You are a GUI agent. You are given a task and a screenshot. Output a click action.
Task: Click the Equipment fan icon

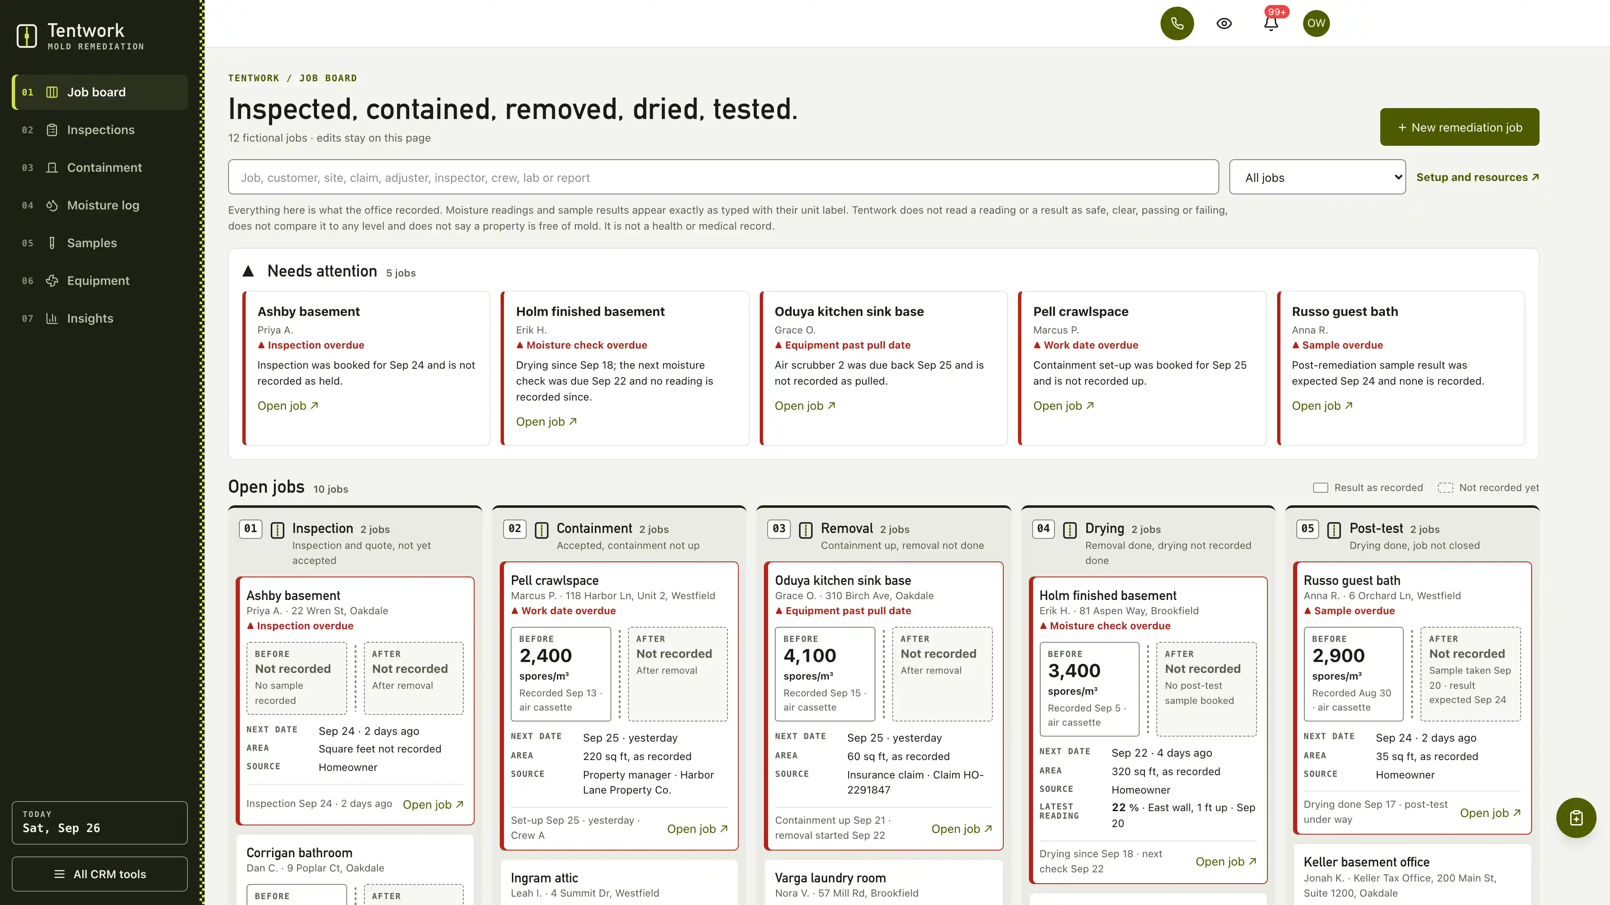click(x=52, y=280)
